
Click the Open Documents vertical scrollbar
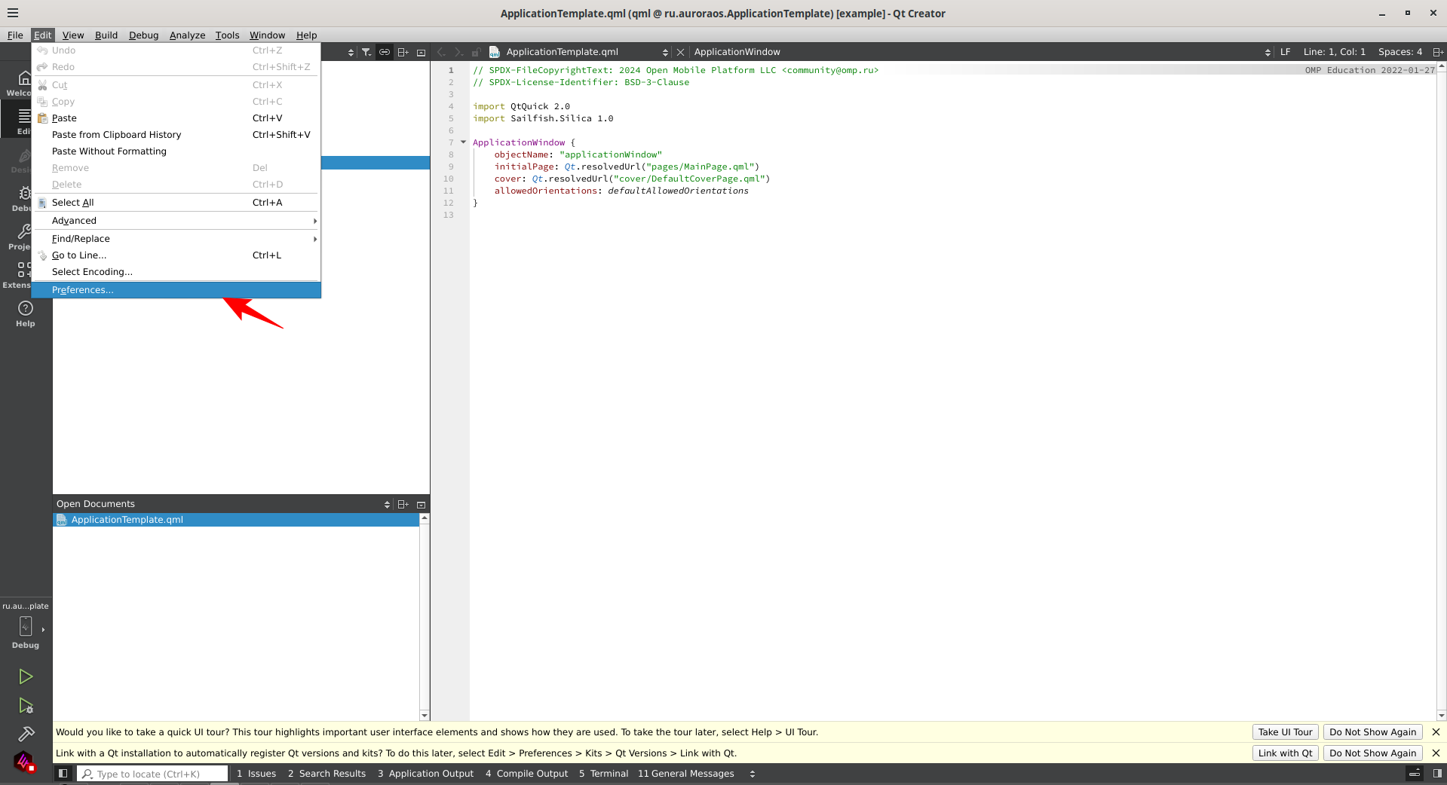(x=425, y=617)
